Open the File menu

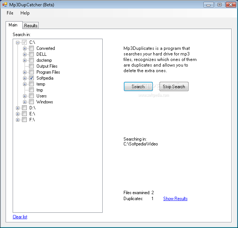[10, 13]
